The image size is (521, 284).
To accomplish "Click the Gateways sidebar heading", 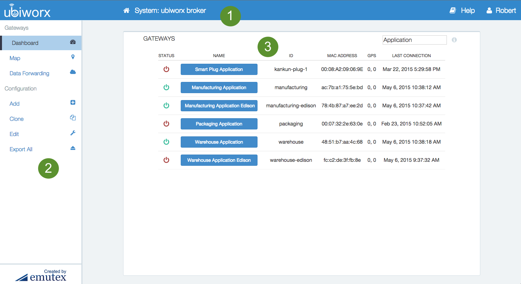I will (17, 28).
